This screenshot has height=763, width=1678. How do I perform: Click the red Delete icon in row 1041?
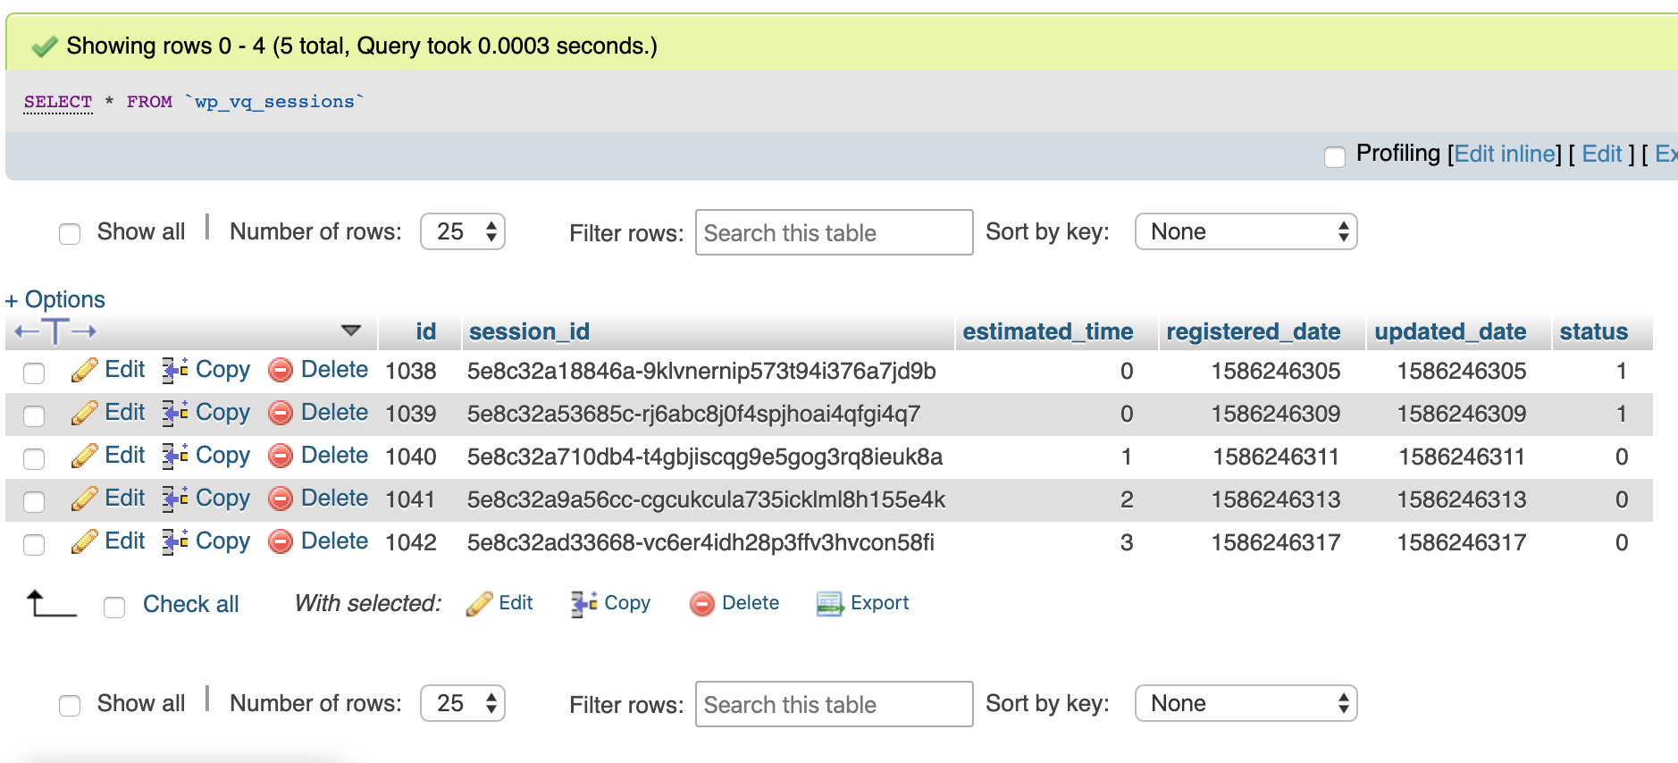281,499
